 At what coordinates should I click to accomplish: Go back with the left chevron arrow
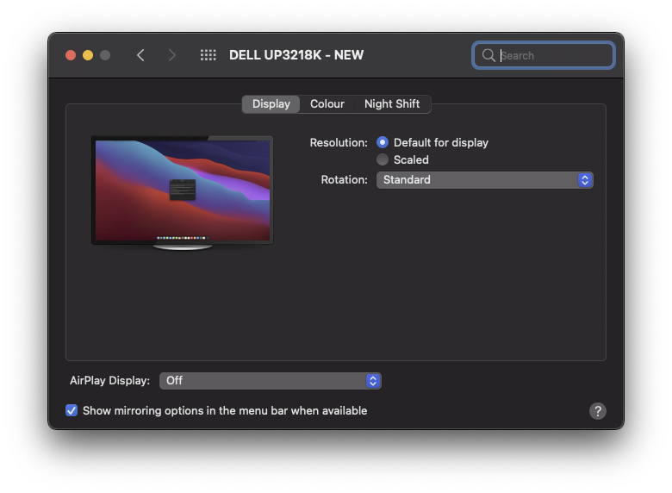[140, 55]
